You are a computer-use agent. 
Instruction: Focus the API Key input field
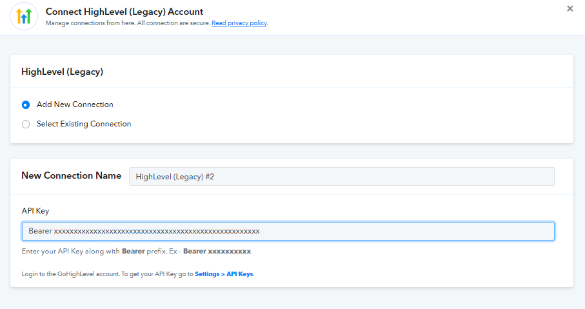[288, 232]
